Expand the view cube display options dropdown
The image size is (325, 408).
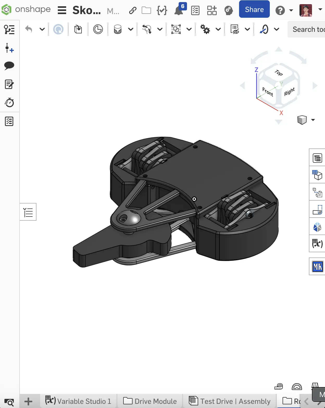(313, 120)
